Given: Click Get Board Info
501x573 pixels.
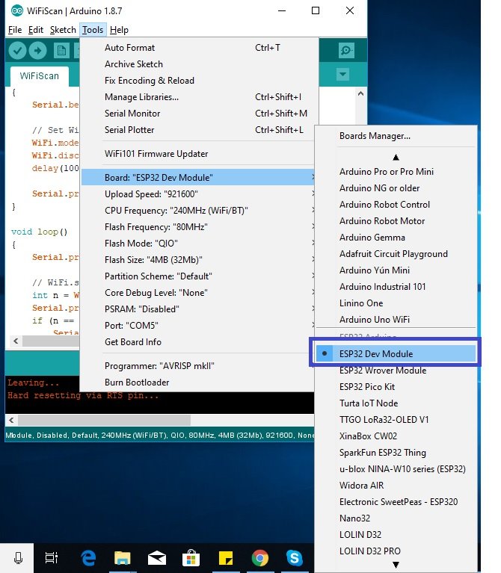Looking at the screenshot, I should 197,342.
